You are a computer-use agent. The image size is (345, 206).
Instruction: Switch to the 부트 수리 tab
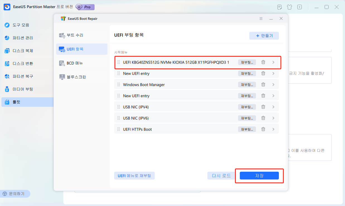tap(82, 35)
